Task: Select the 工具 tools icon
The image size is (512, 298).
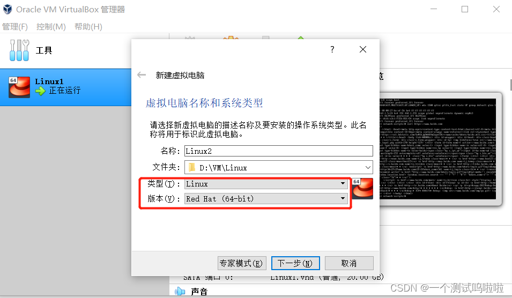Action: pos(19,50)
